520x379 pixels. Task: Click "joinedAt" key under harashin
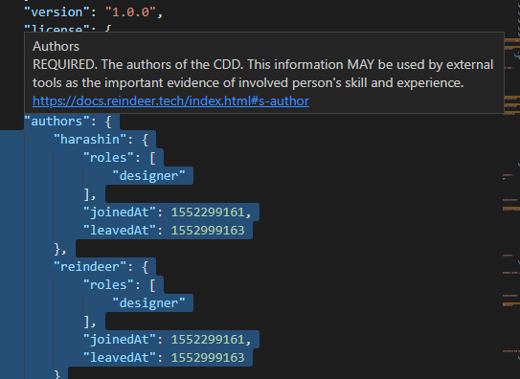coord(120,212)
